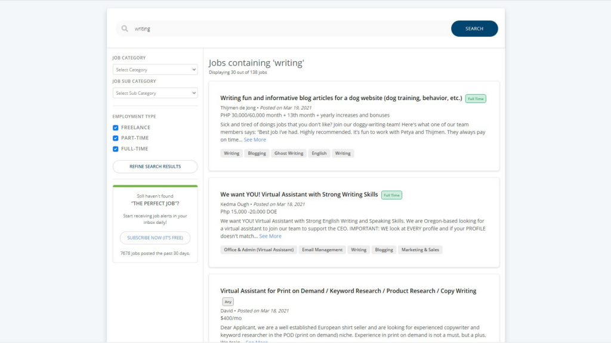This screenshot has height=343, width=611.
Task: Select the Email Management tag
Action: coord(322,250)
